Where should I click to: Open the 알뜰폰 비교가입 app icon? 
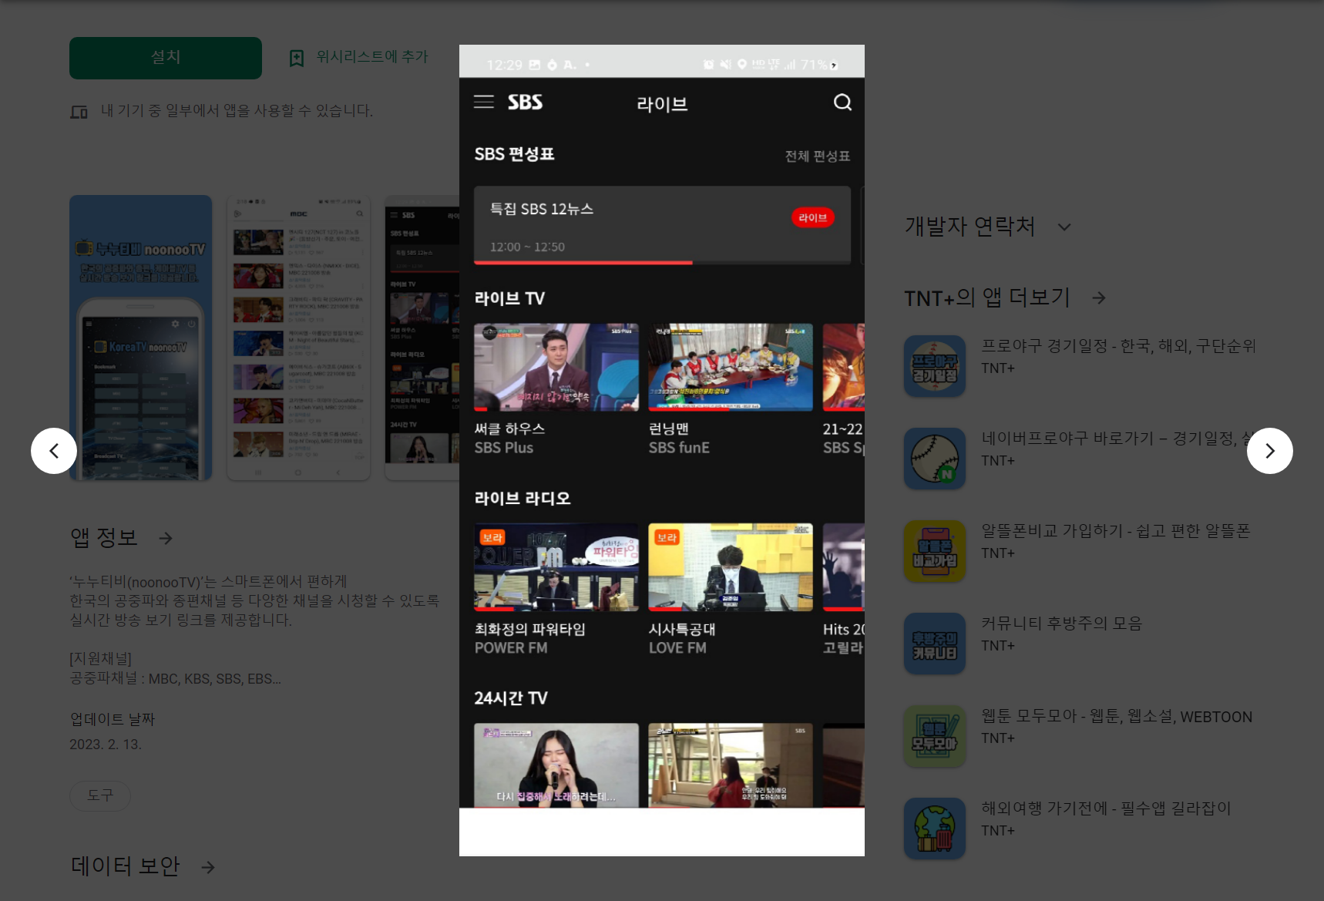point(934,550)
